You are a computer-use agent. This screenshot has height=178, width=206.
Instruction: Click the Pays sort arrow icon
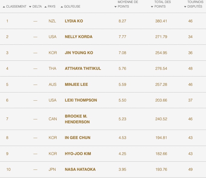pyautogui.click(x=46, y=7)
